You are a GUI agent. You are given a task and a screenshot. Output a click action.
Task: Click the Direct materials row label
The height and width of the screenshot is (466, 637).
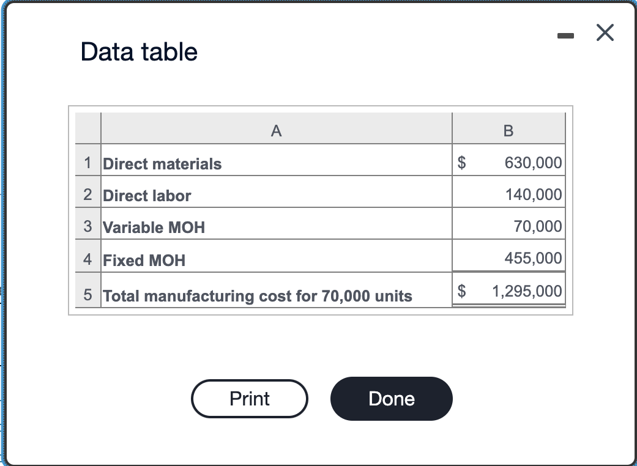pos(162,163)
